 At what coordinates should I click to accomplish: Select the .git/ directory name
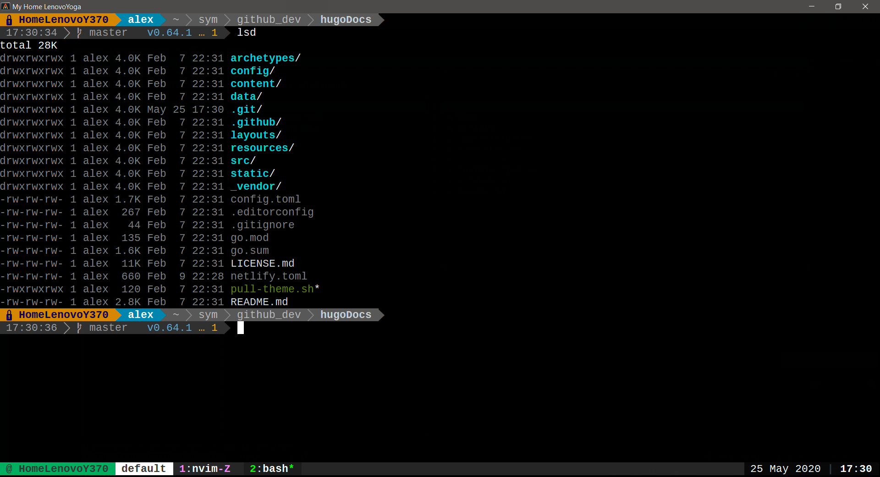click(246, 110)
